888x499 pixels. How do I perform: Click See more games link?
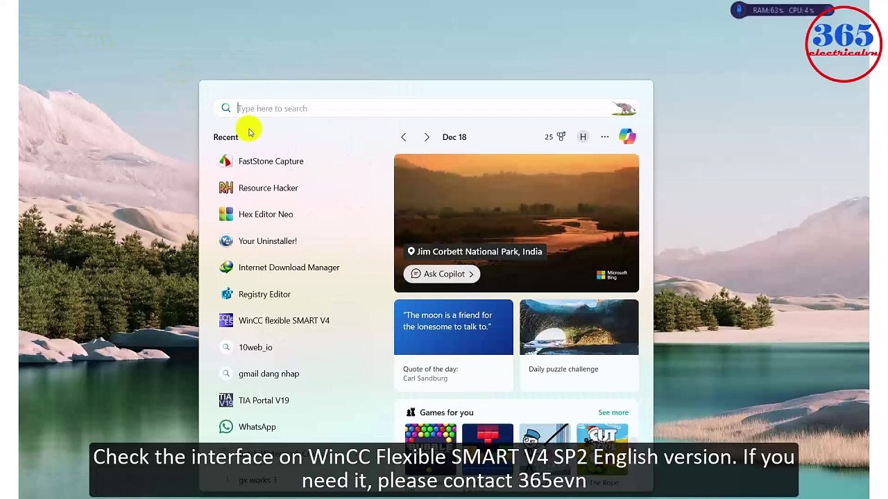613,413
